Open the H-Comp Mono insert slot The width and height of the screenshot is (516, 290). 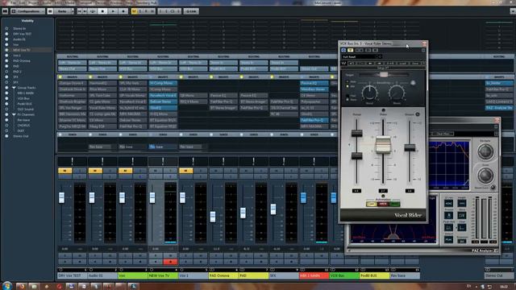163,83
